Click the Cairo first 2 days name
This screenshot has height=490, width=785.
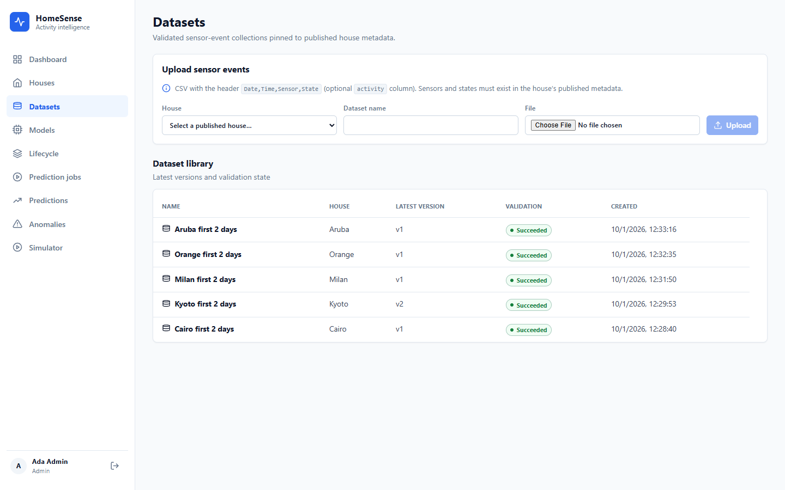click(204, 329)
